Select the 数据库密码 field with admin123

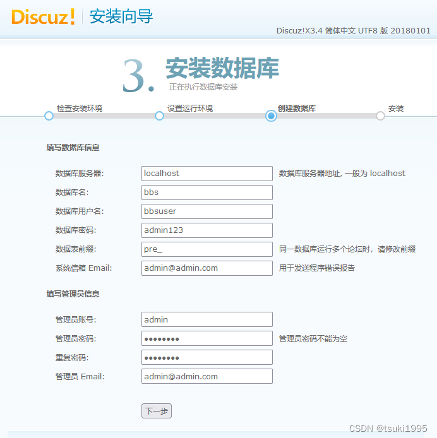207,230
